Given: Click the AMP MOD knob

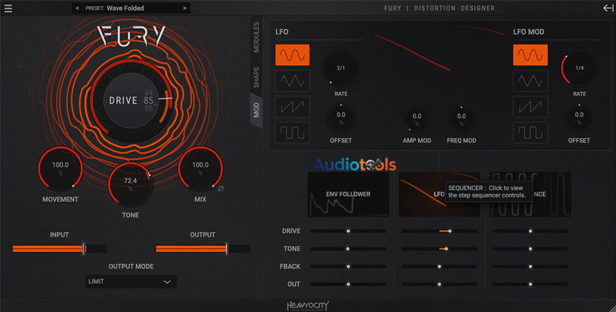Looking at the screenshot, I should [417, 120].
